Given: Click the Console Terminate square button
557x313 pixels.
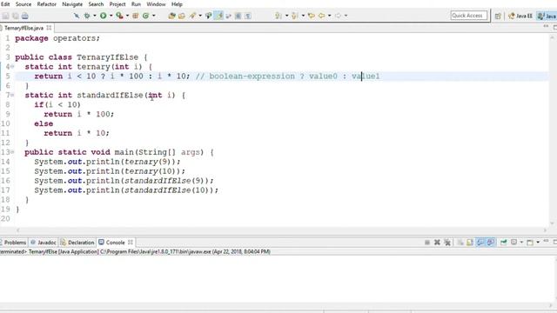Looking at the screenshot, I should tap(427, 243).
